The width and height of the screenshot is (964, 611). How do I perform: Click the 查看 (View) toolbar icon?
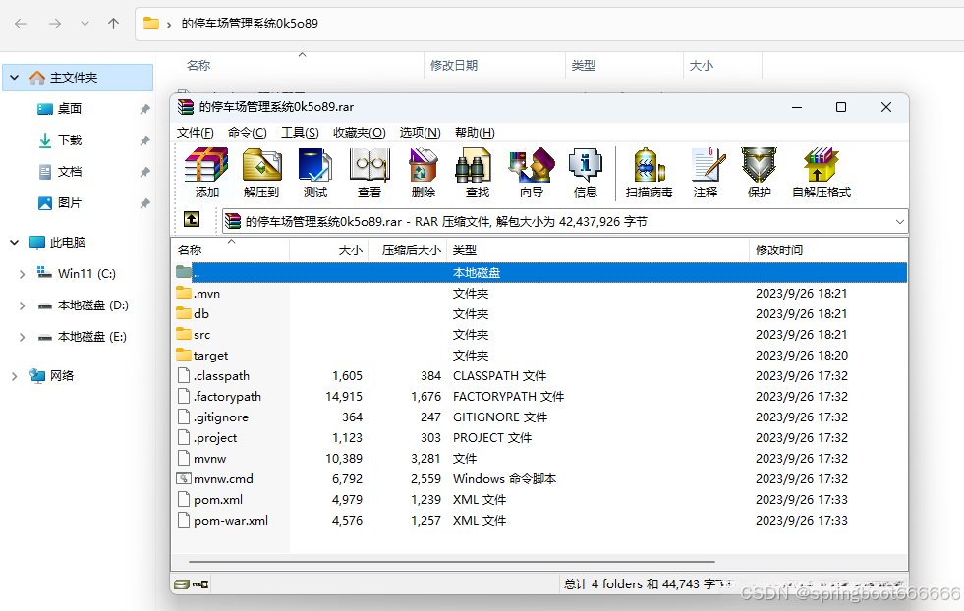(x=369, y=165)
